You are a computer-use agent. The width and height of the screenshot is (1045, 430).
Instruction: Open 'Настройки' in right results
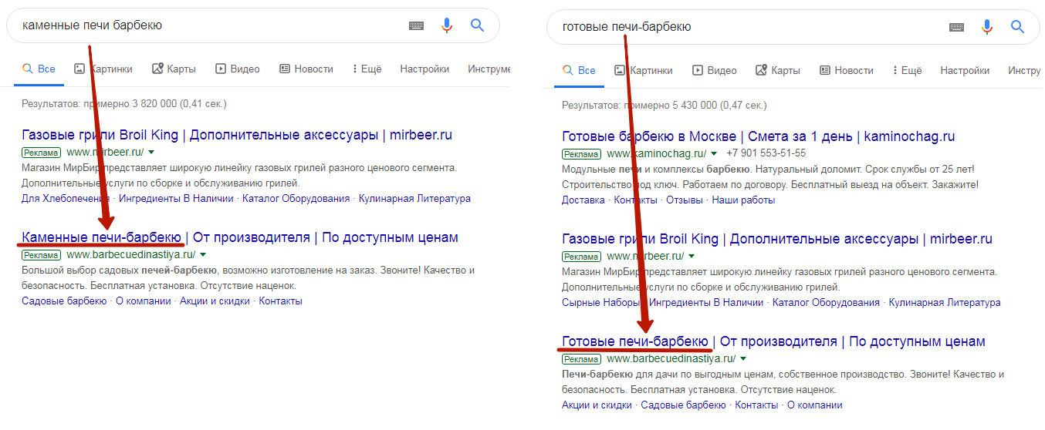tap(965, 70)
